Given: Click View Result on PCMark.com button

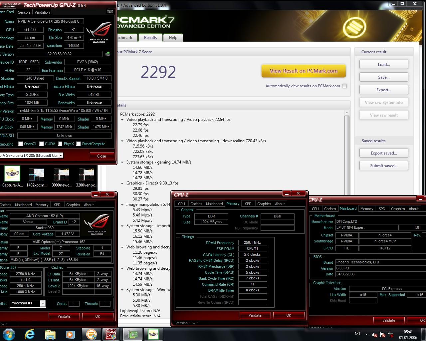Looking at the screenshot, I should 304,71.
